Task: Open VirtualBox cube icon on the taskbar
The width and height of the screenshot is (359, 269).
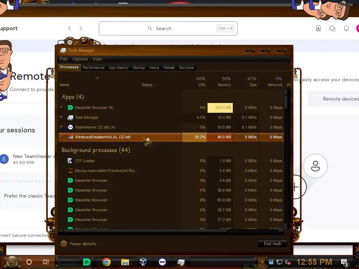Action: point(143,262)
